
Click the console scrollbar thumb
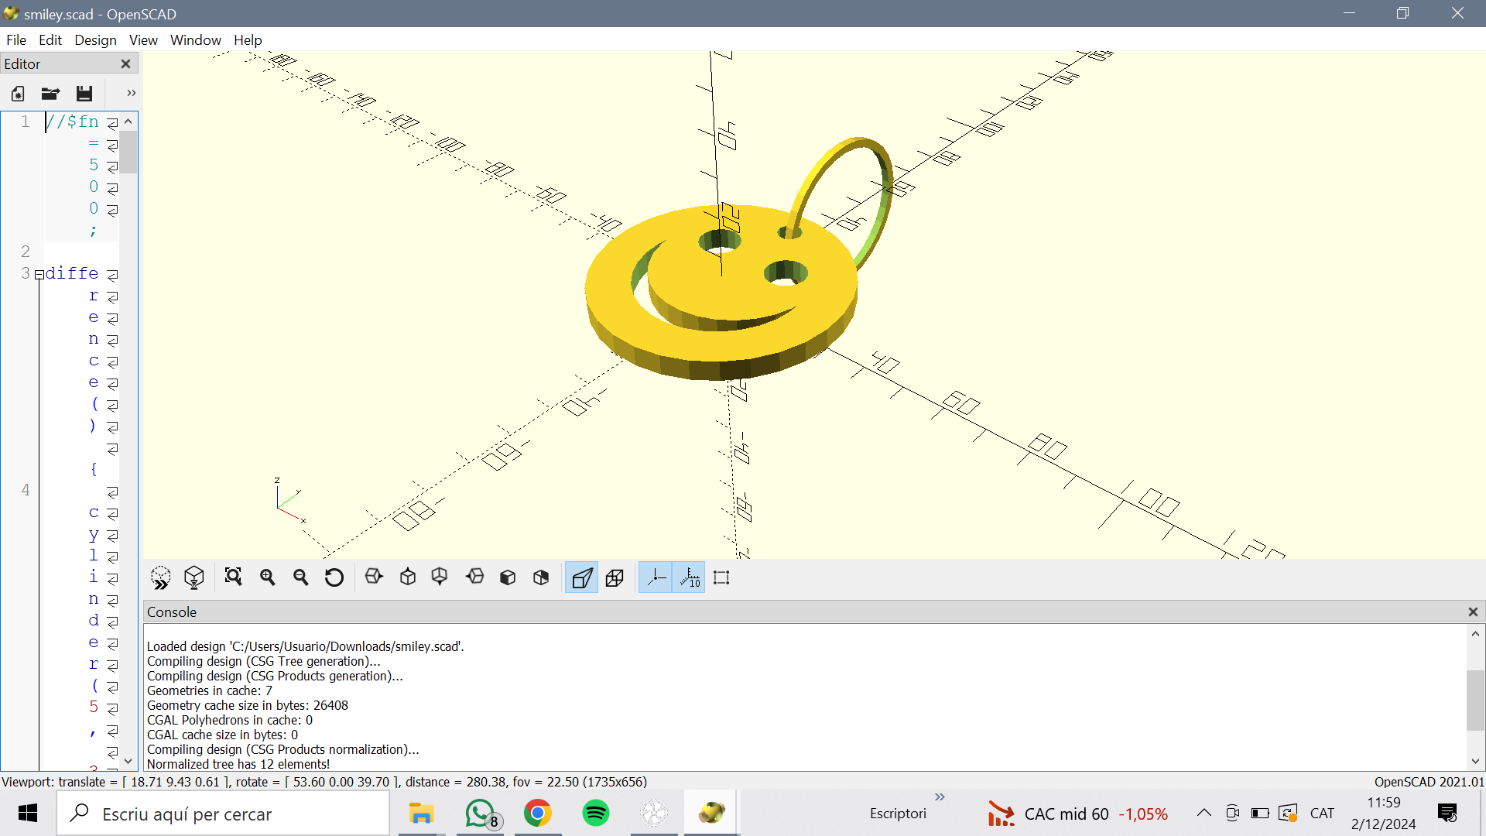pyautogui.click(x=1475, y=700)
